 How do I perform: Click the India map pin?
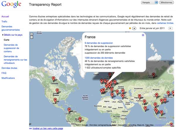point(144,102)
